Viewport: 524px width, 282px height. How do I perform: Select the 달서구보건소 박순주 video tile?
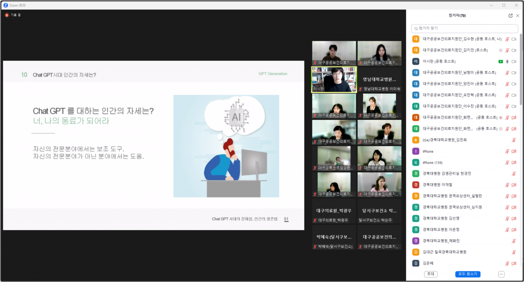[379, 211]
